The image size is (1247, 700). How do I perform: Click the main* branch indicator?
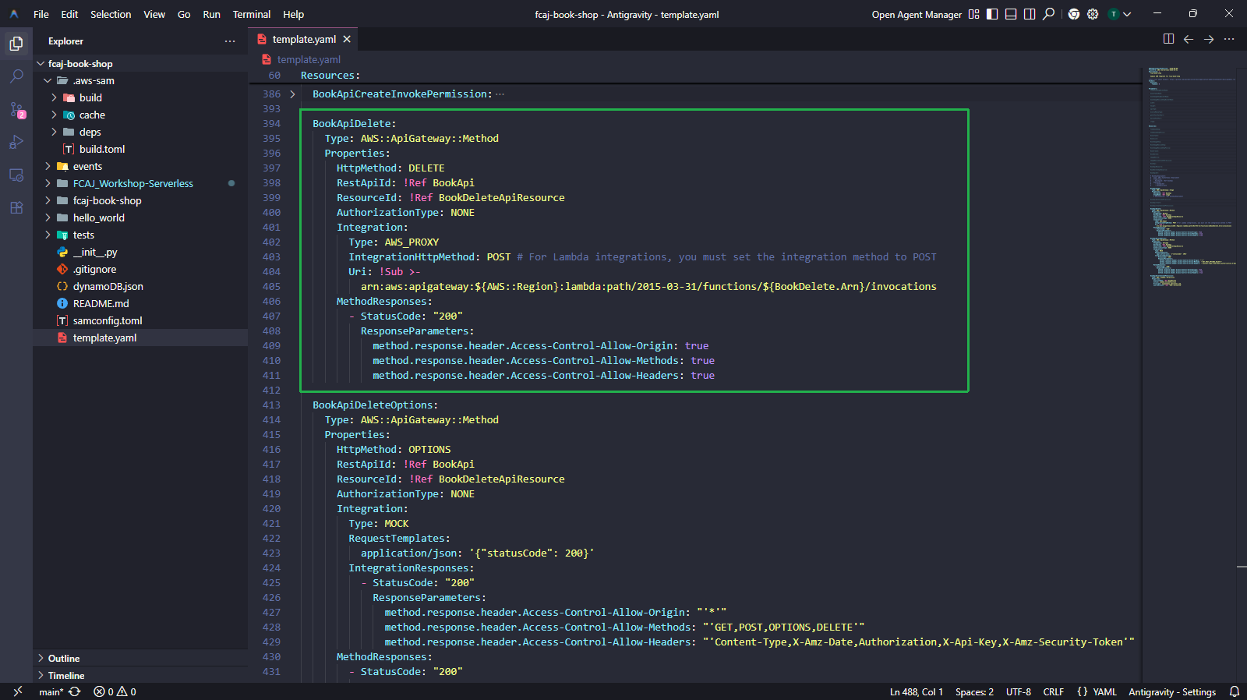pos(51,692)
